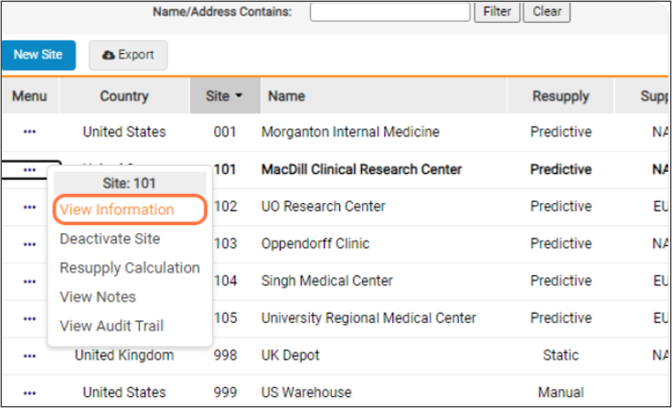The image size is (672, 408).
Task: Select View Information from the context menu
Action: (x=117, y=209)
